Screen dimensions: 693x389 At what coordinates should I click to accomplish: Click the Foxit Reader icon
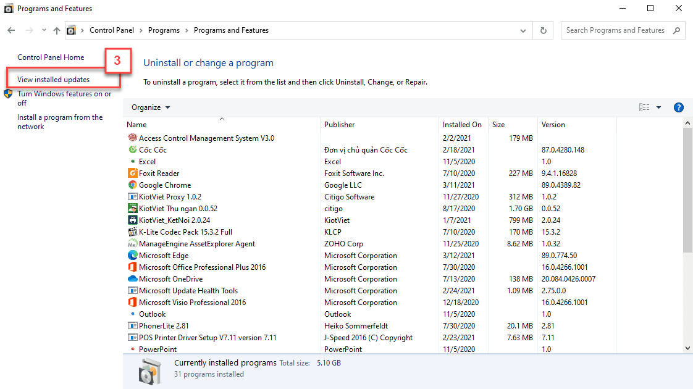tap(132, 174)
